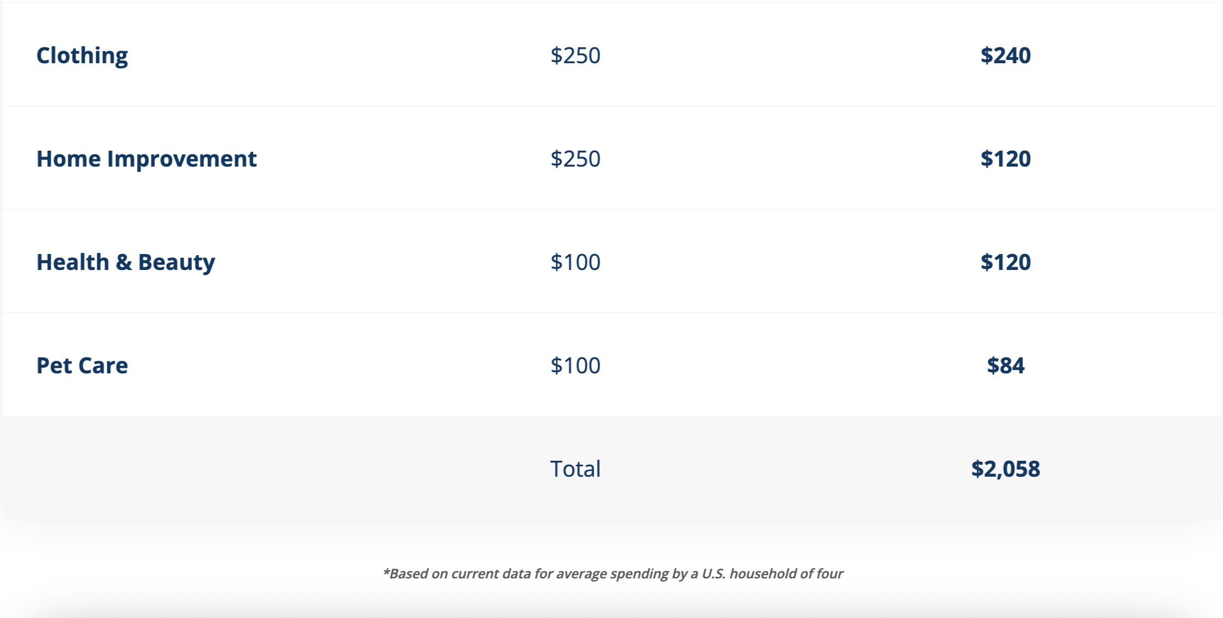1223x618 pixels.
Task: Select the $250 Home Improvement amount
Action: coord(575,159)
